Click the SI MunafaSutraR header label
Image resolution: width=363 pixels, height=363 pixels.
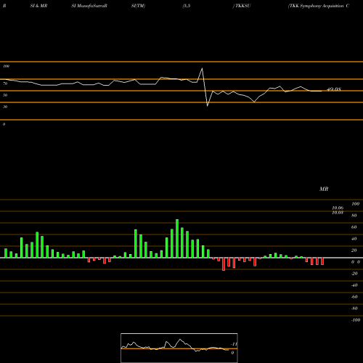pos(89,6)
